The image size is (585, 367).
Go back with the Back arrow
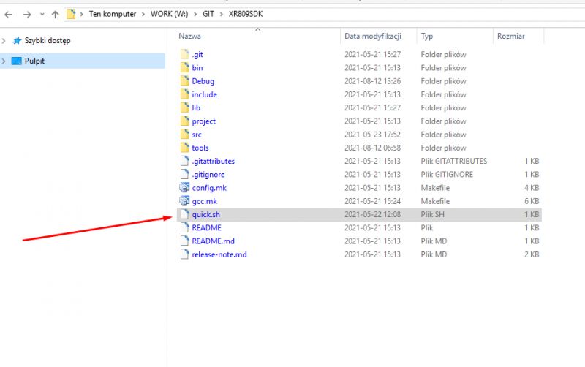8,15
